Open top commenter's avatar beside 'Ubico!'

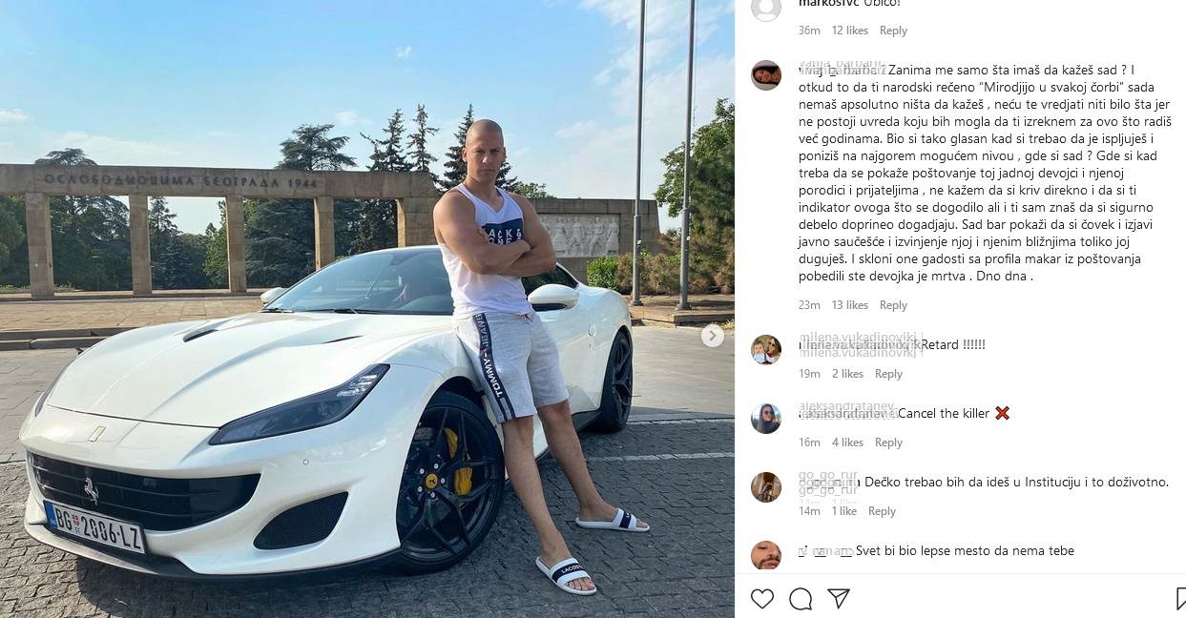766,9
